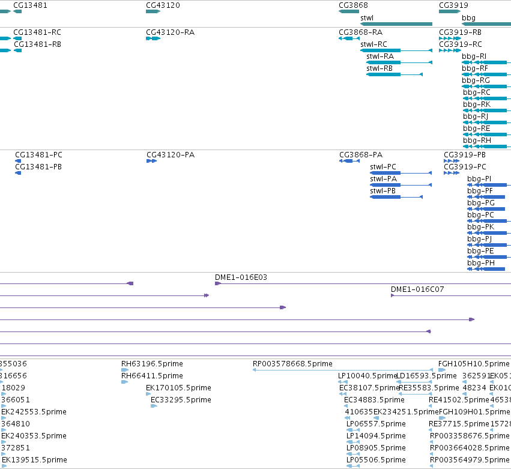
Task: Click protein CG13481-PB label
Action: tap(38, 167)
